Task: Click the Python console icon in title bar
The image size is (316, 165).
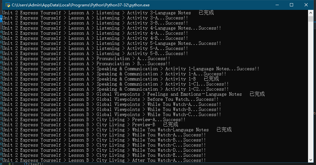Action: coord(8,5)
